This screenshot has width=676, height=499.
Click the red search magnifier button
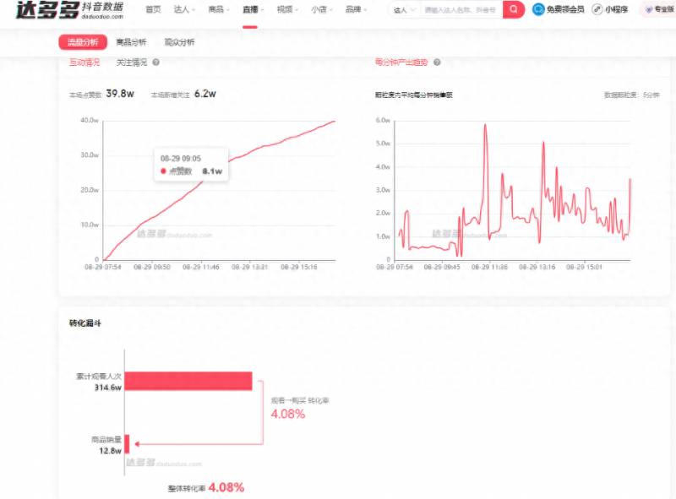coord(514,9)
